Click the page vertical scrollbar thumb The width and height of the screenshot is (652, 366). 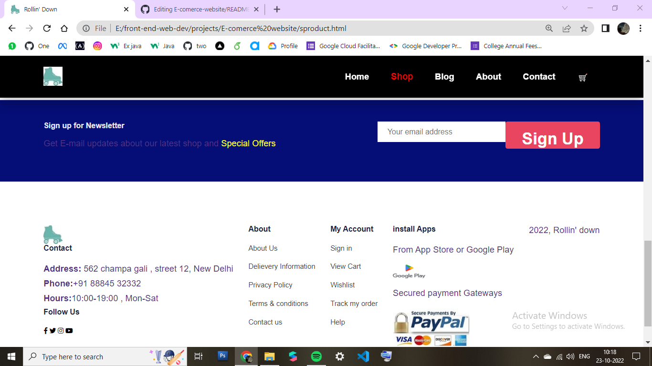point(648,284)
